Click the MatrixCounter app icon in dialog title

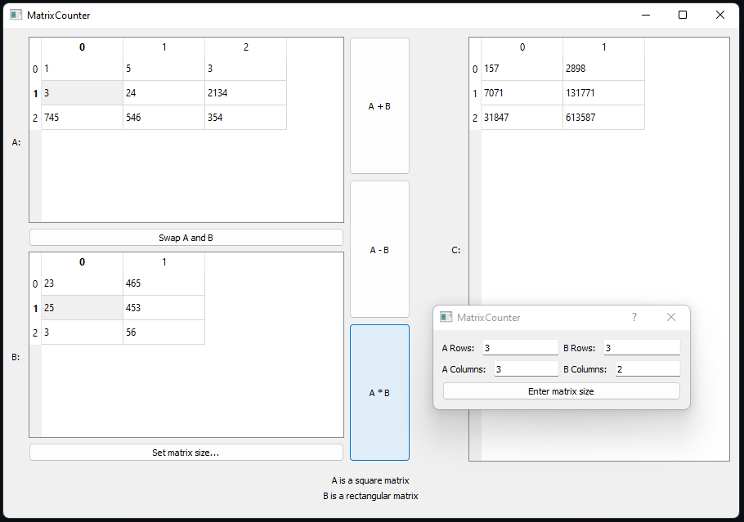(x=446, y=317)
